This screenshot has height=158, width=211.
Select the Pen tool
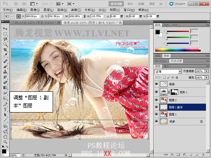click(x=5, y=104)
